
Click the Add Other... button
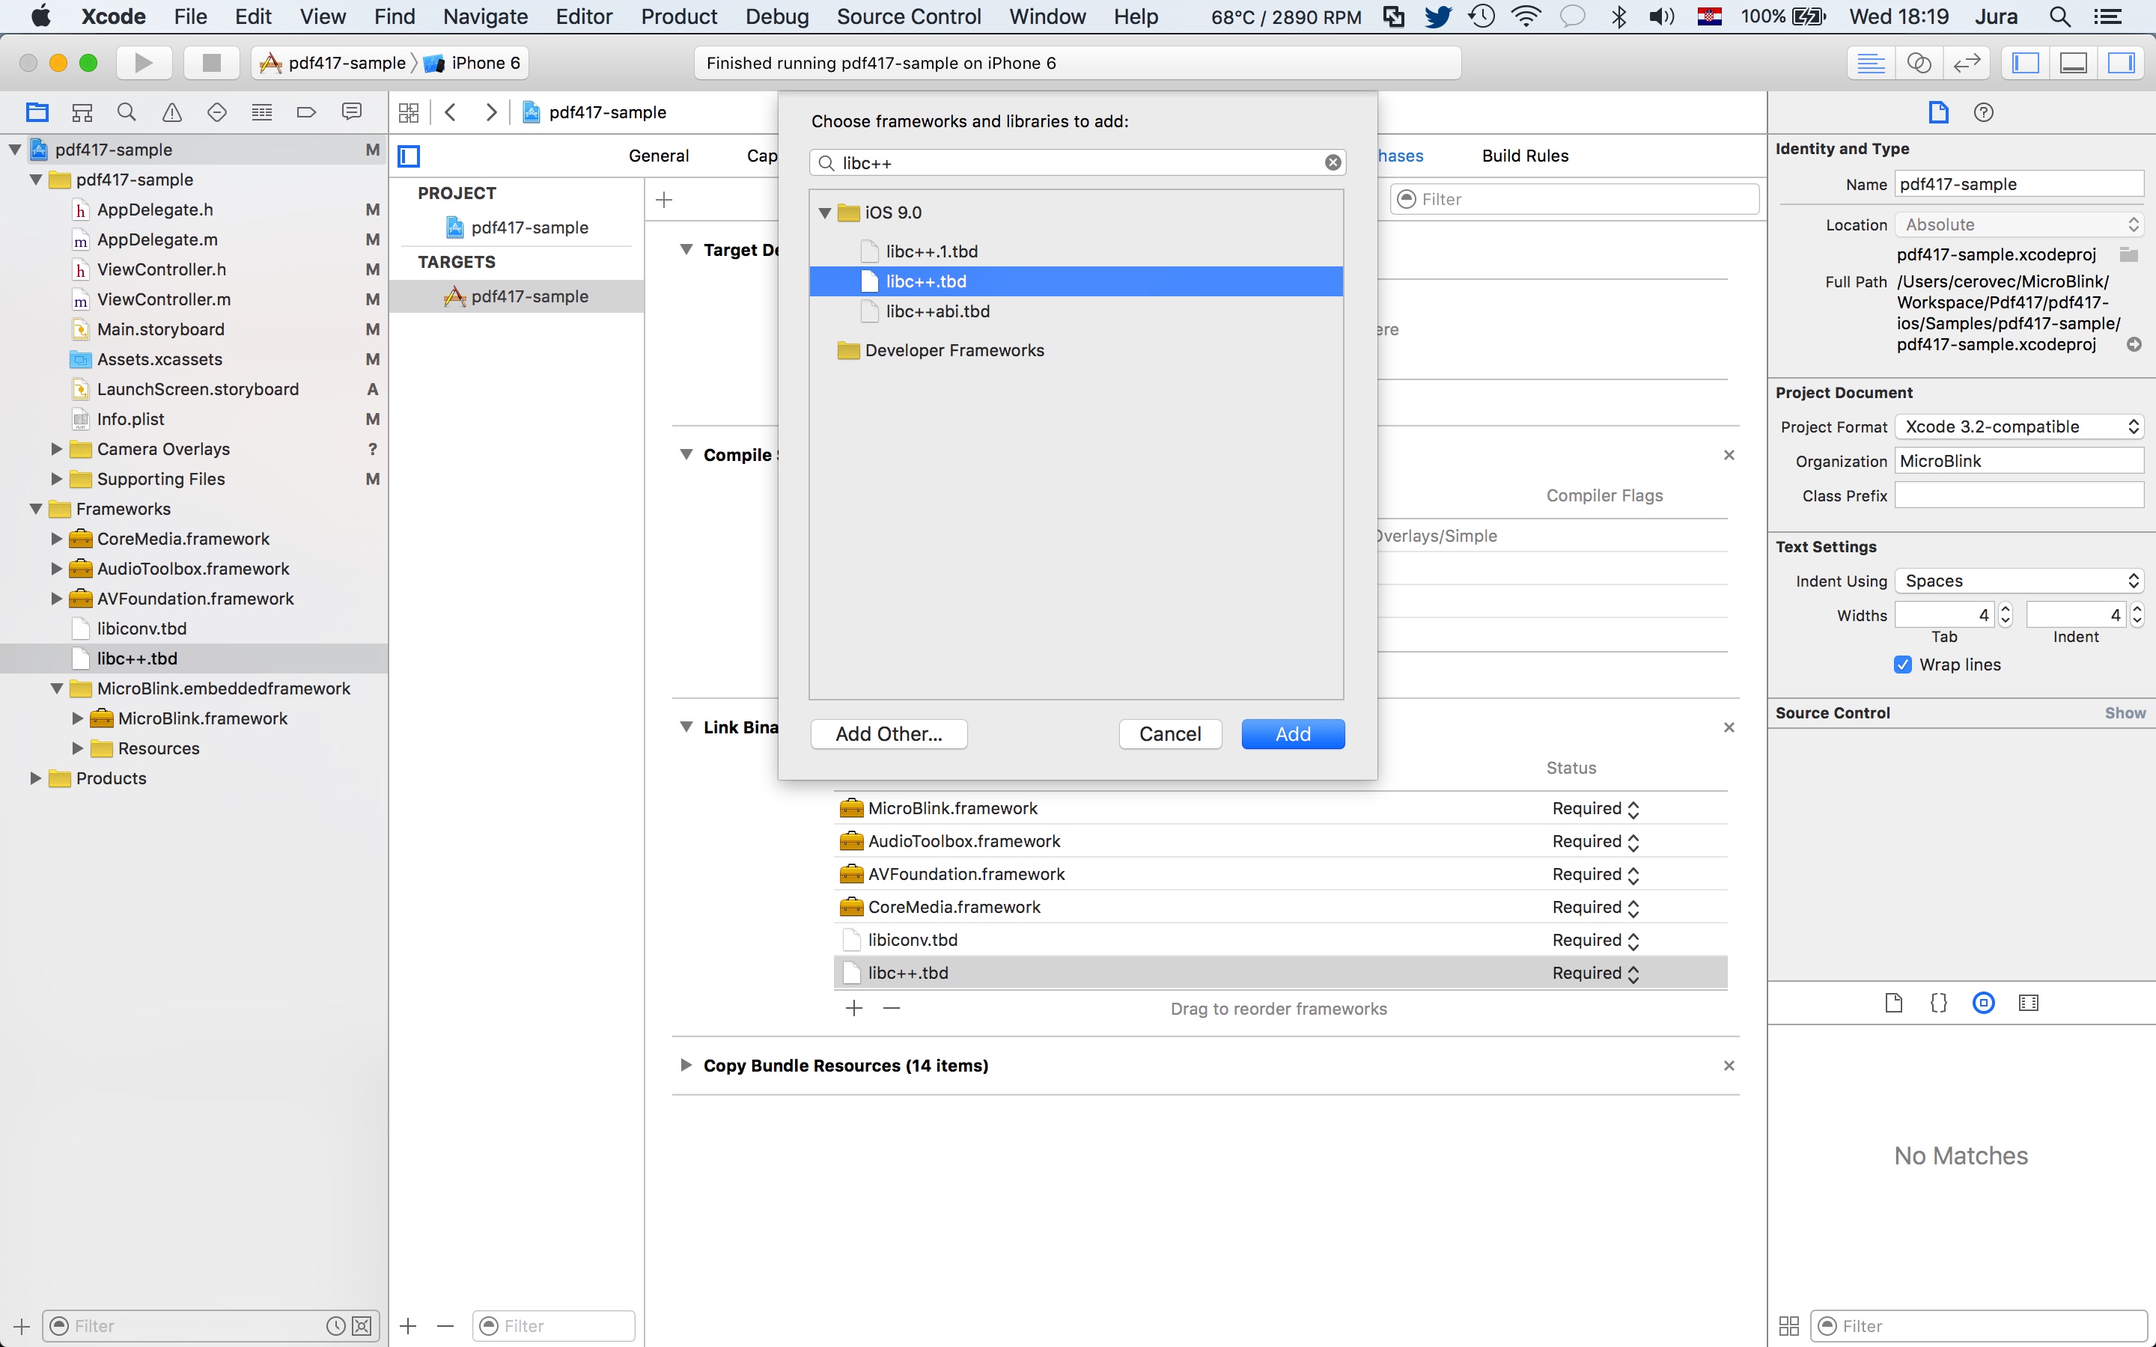pyautogui.click(x=889, y=734)
